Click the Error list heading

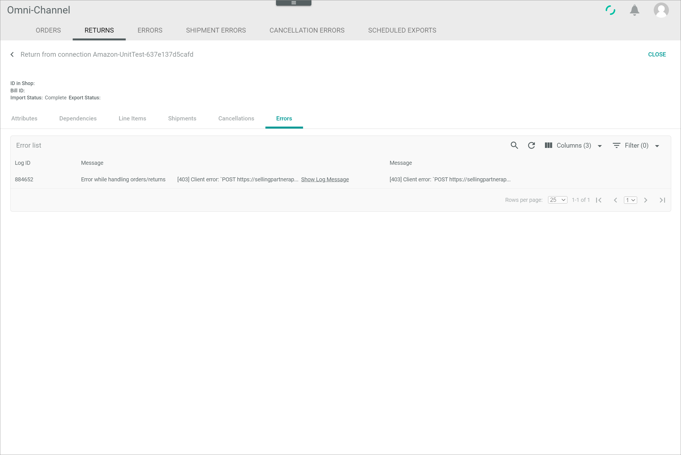click(x=29, y=145)
